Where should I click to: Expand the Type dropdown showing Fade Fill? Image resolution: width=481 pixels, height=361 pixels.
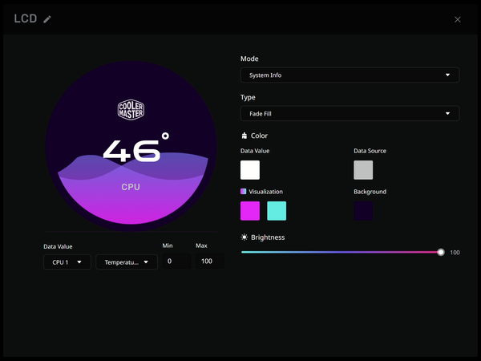click(350, 114)
